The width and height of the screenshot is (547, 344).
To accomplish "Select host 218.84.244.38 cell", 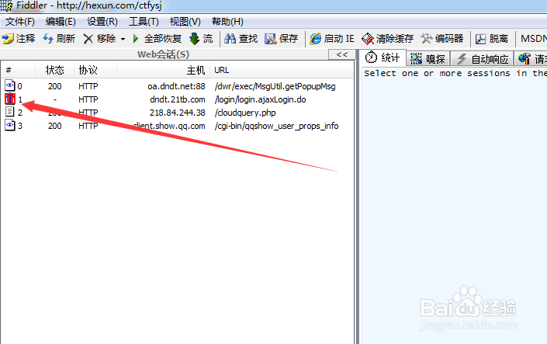I will click(178, 113).
